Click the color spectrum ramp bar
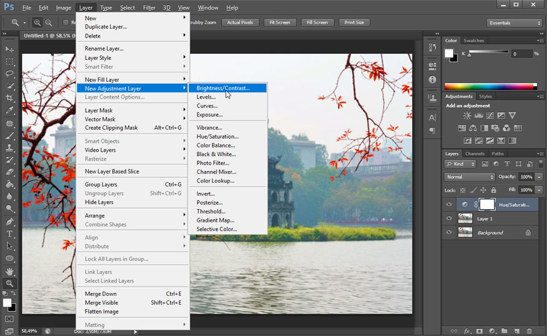Screen dimensions: 547x336 [490, 86]
